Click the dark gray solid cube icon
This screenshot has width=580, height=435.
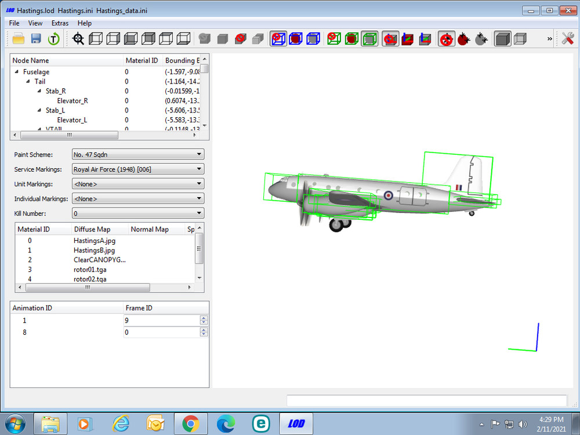tap(502, 38)
